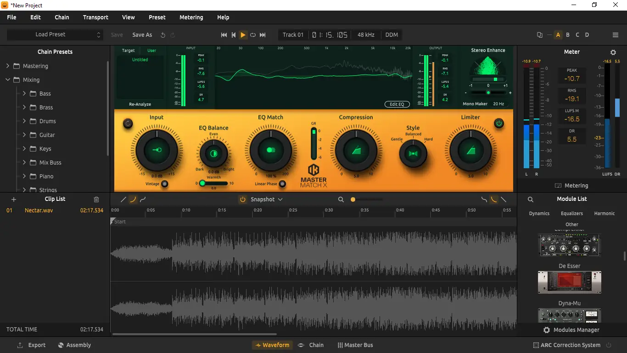Expand the Bass presets folder
This screenshot has width=627, height=353.
click(24, 94)
